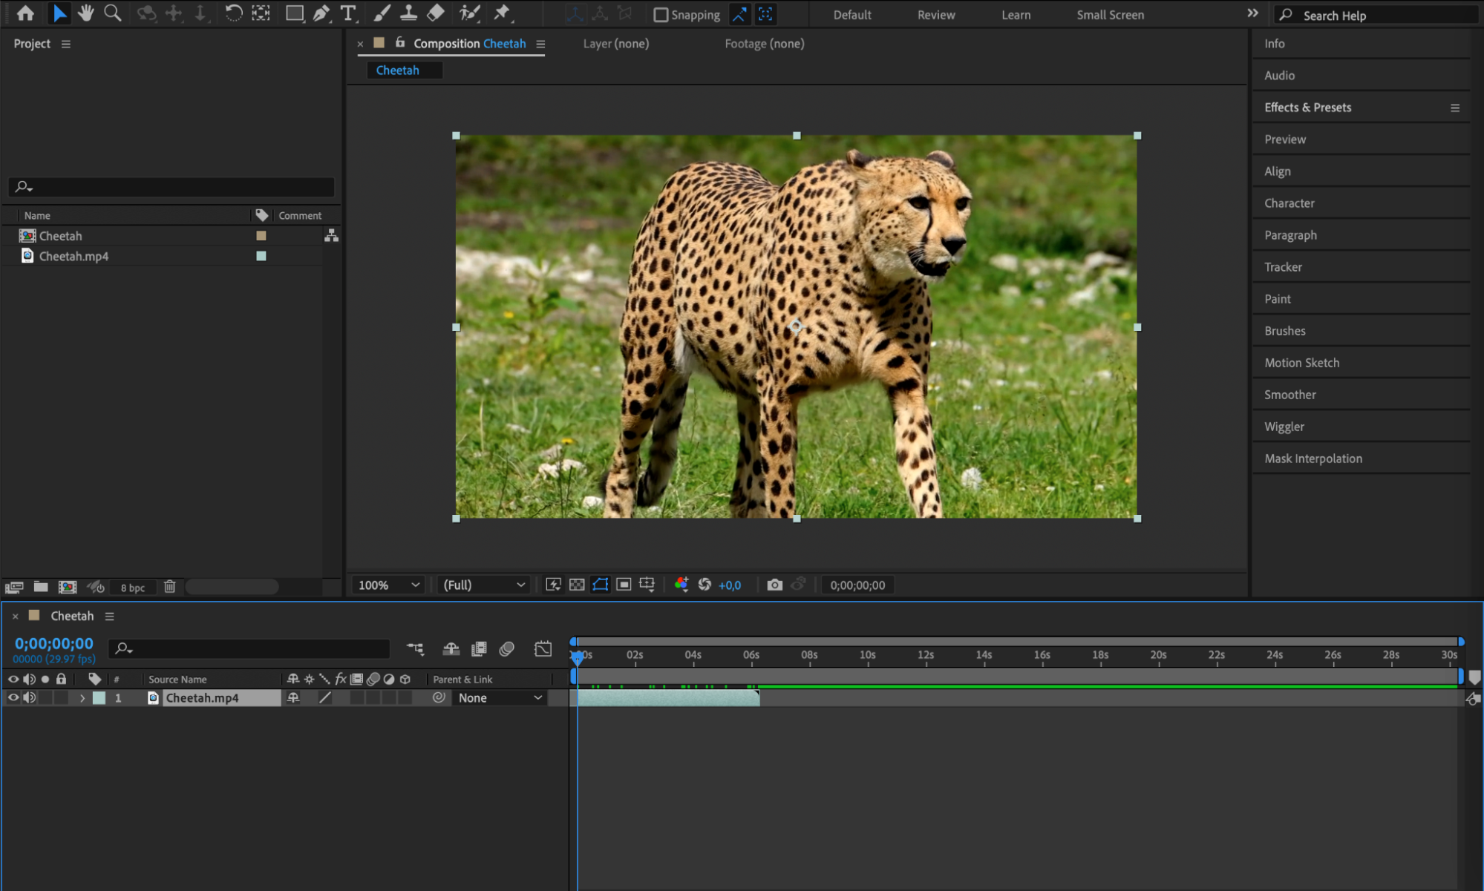Open the Effects & Presets panel
Viewport: 1484px width, 891px height.
click(1307, 108)
